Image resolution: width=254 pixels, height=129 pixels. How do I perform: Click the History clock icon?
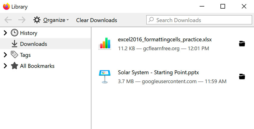[14, 33]
